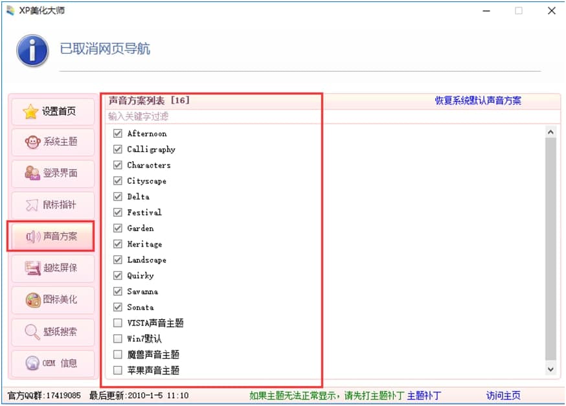
Task: Click the 鼠标指针 cursor icon
Action: click(32, 205)
